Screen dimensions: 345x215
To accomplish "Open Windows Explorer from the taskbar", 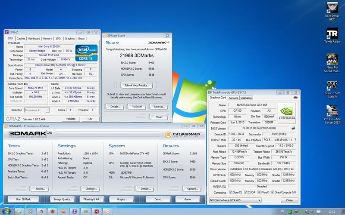I will (19, 212).
